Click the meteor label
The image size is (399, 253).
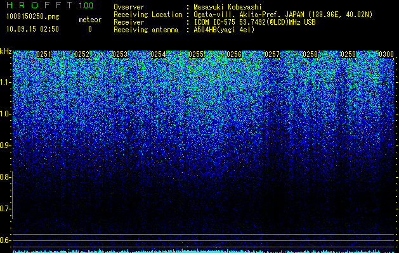coord(90,20)
